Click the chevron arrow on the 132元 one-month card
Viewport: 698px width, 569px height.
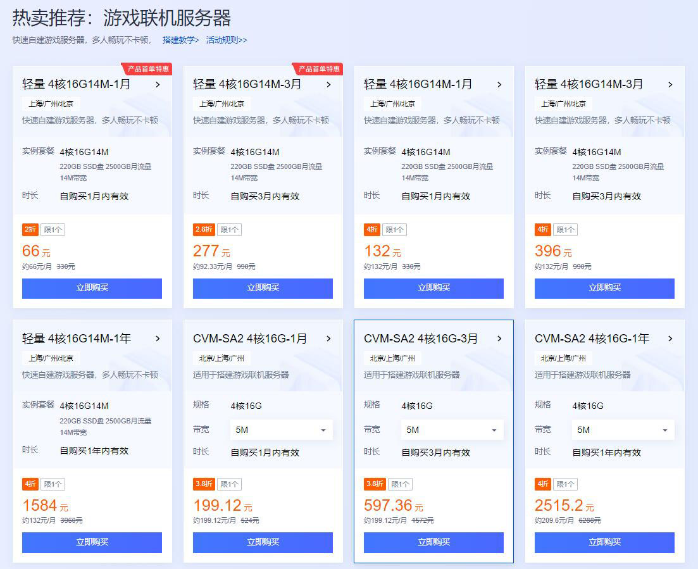click(x=499, y=85)
